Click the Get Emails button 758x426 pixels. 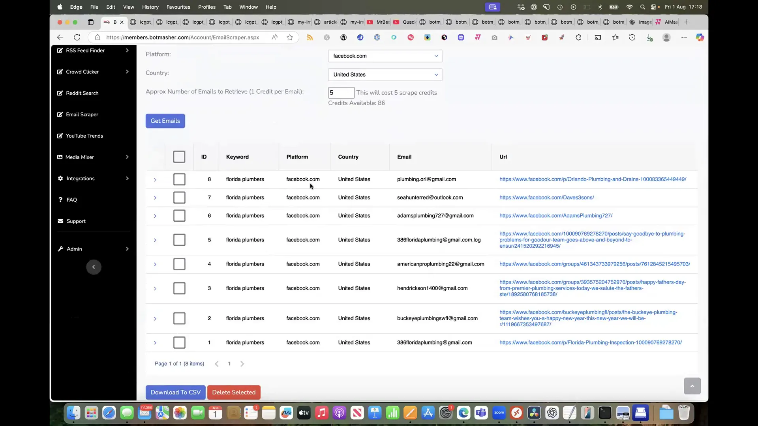click(165, 121)
